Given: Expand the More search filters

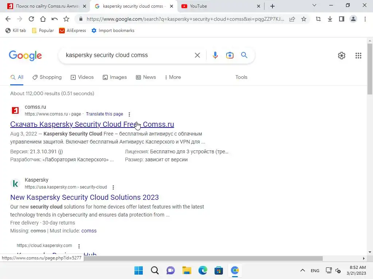Looking at the screenshot, I should [x=173, y=77].
